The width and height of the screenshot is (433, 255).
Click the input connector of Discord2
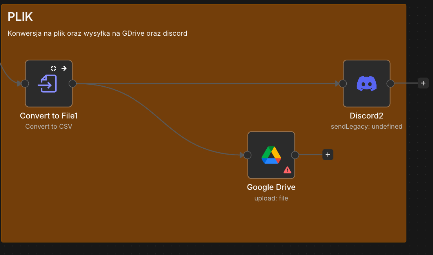coord(343,84)
